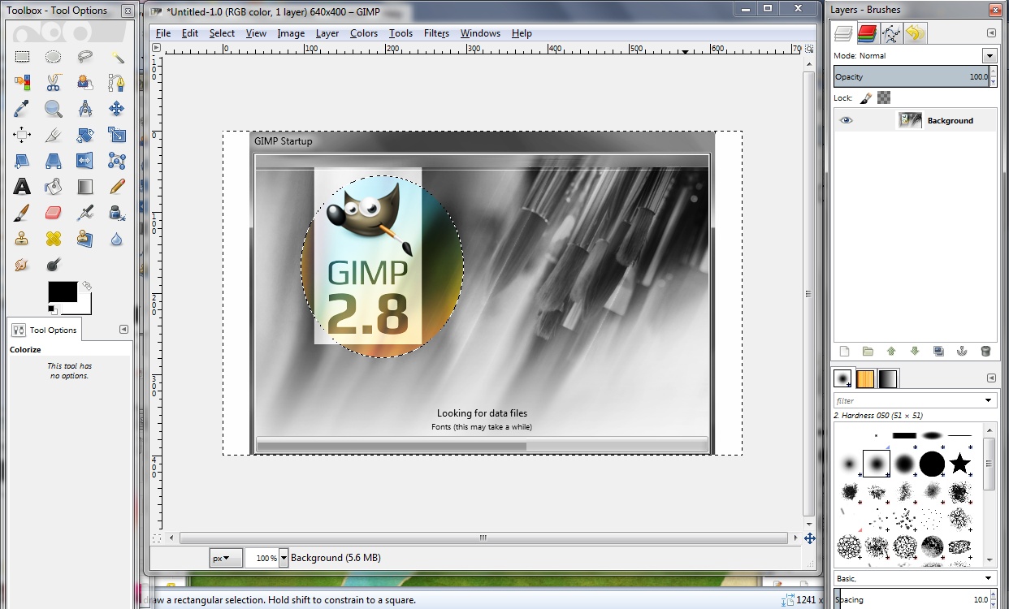Screen dimensions: 1009x609
Task: Select the Perspective Clone tool
Action: 85,239
